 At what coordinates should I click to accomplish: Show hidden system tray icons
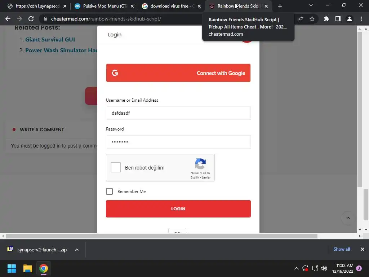(297, 268)
